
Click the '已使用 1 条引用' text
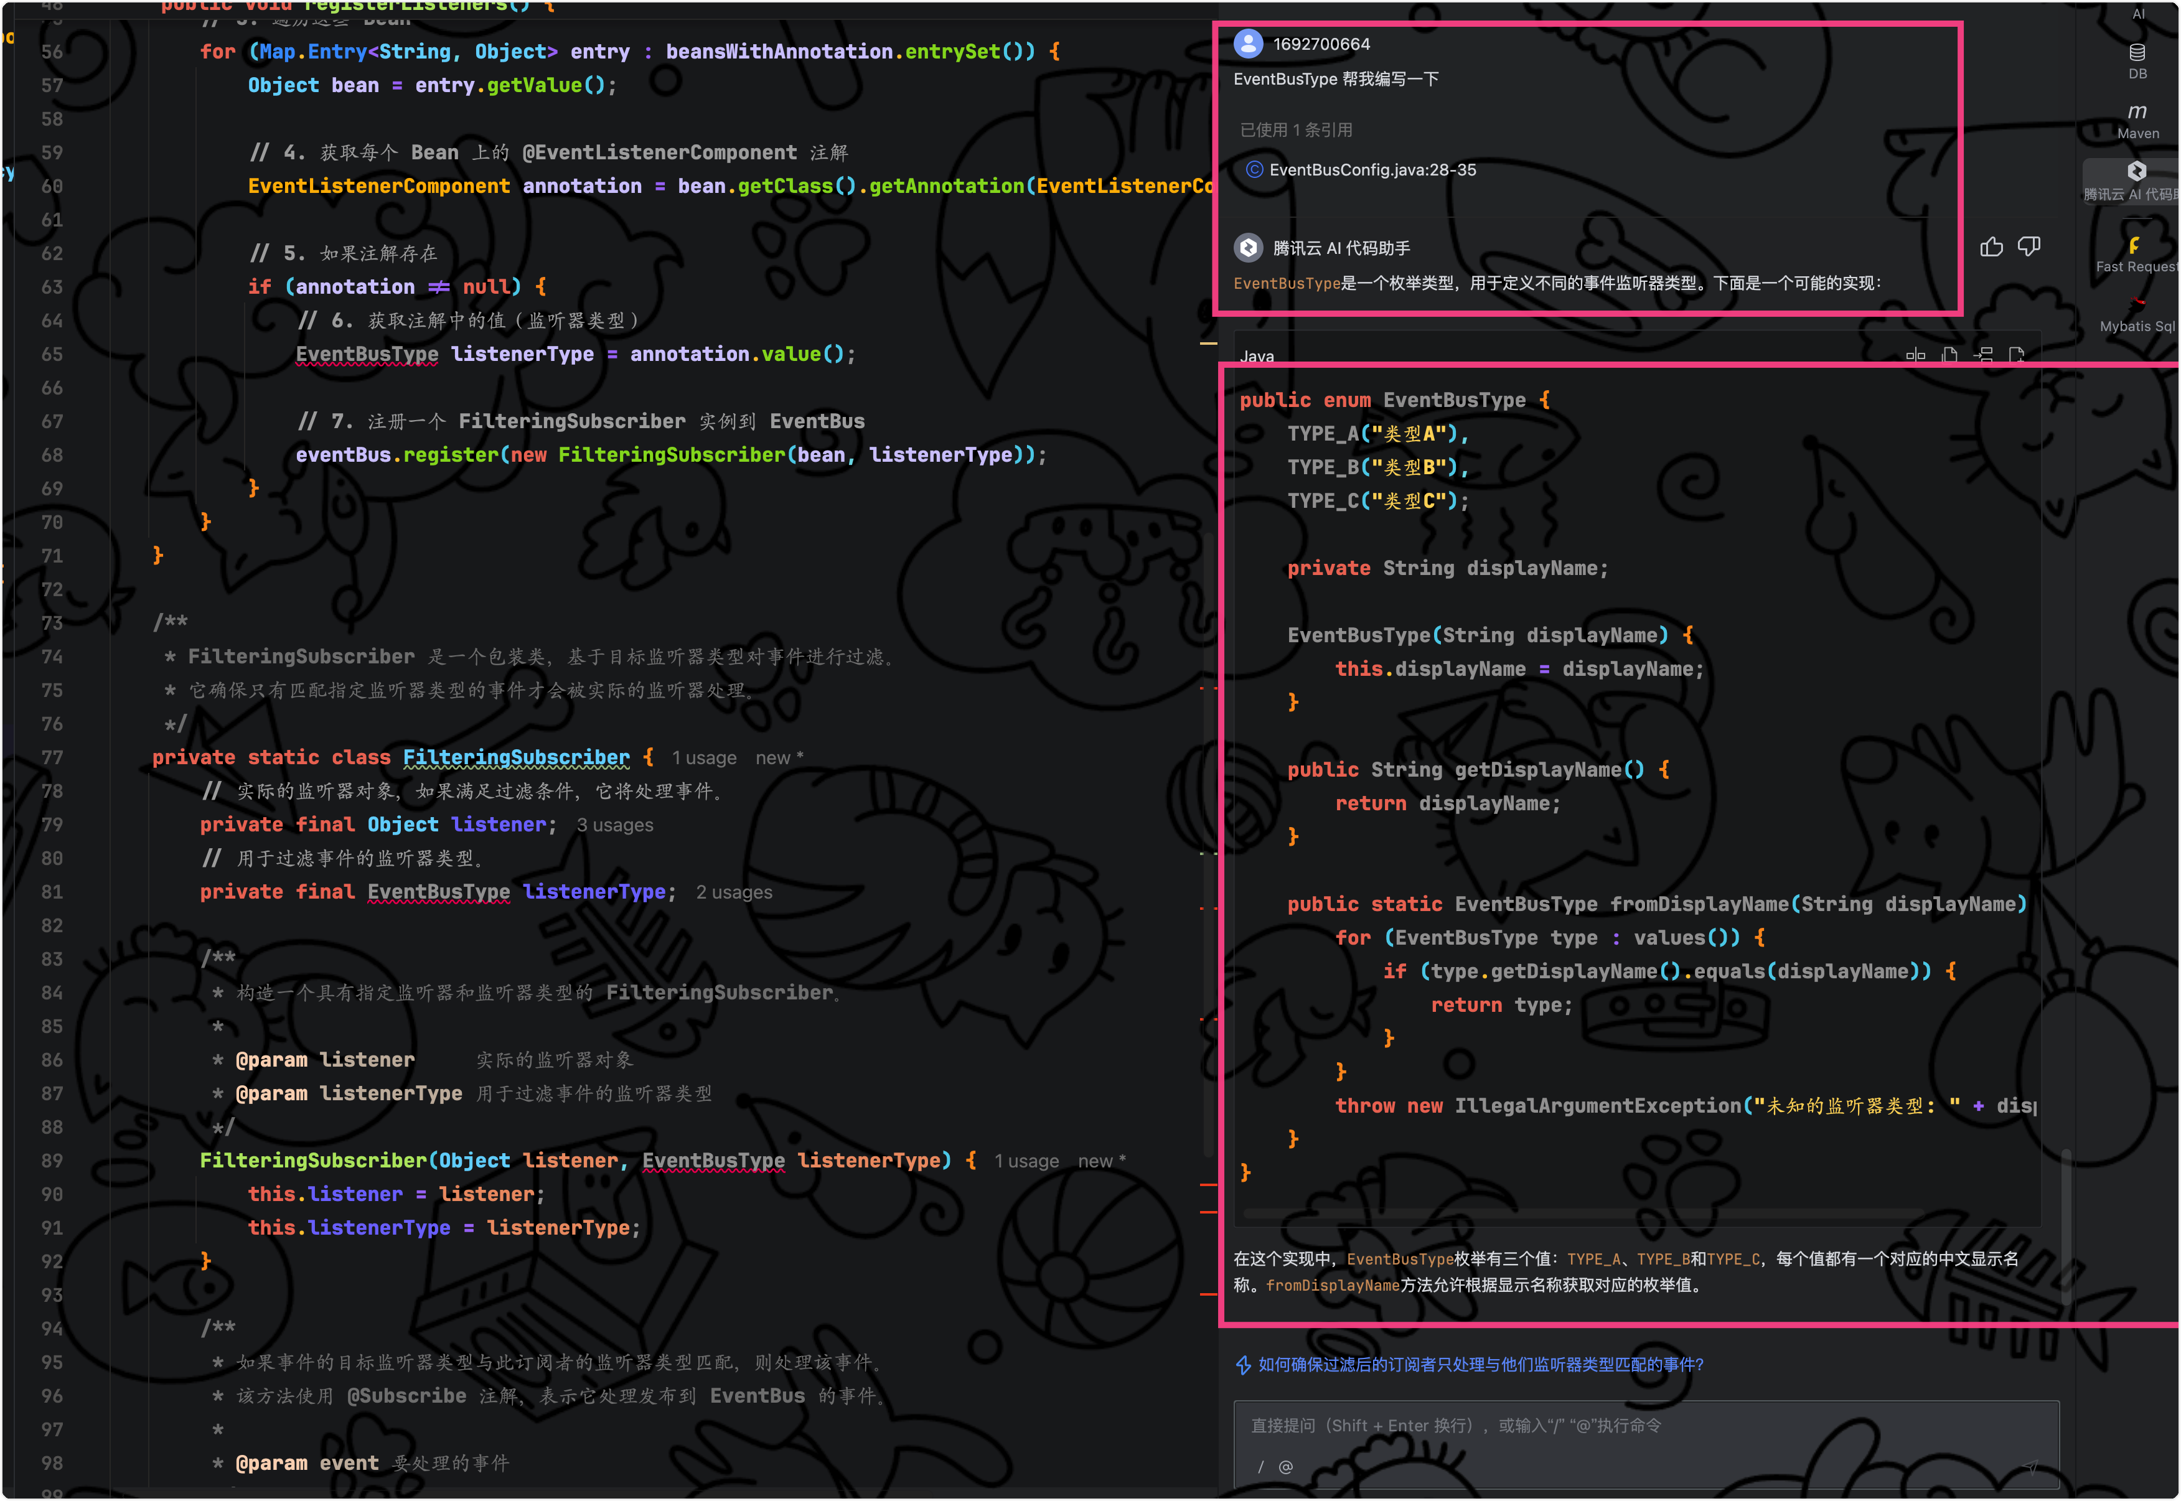pos(1295,130)
